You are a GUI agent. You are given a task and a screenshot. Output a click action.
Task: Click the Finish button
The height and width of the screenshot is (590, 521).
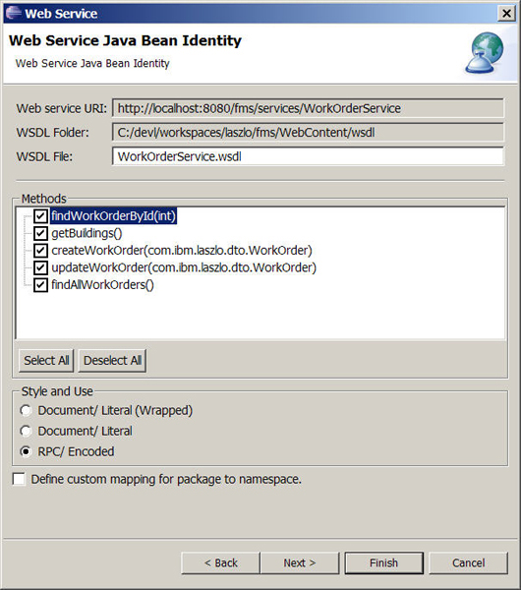point(383,562)
